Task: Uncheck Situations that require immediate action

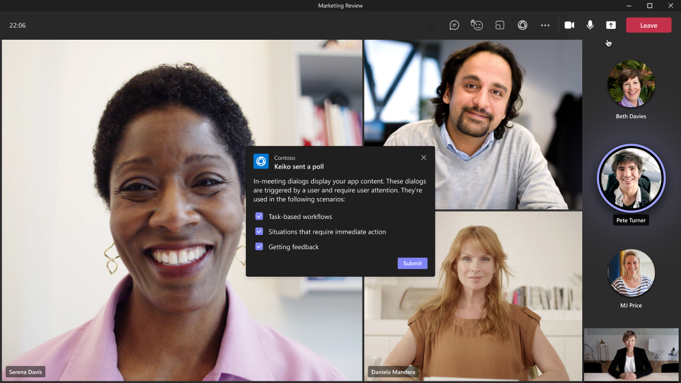Action: pyautogui.click(x=259, y=232)
